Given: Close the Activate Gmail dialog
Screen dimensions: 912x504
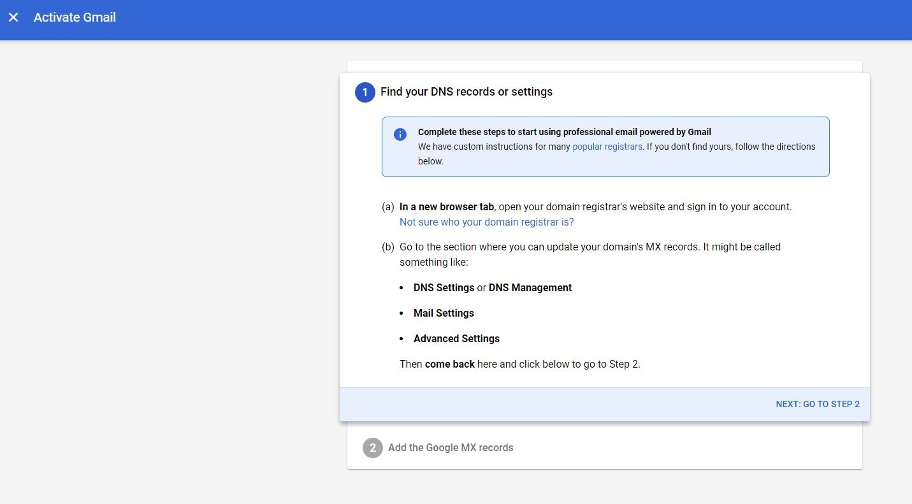Looking at the screenshot, I should coord(13,18).
